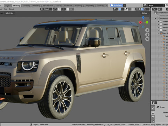
Task: Switch to the Scripting workspace tab
Action: tap(100, 6)
